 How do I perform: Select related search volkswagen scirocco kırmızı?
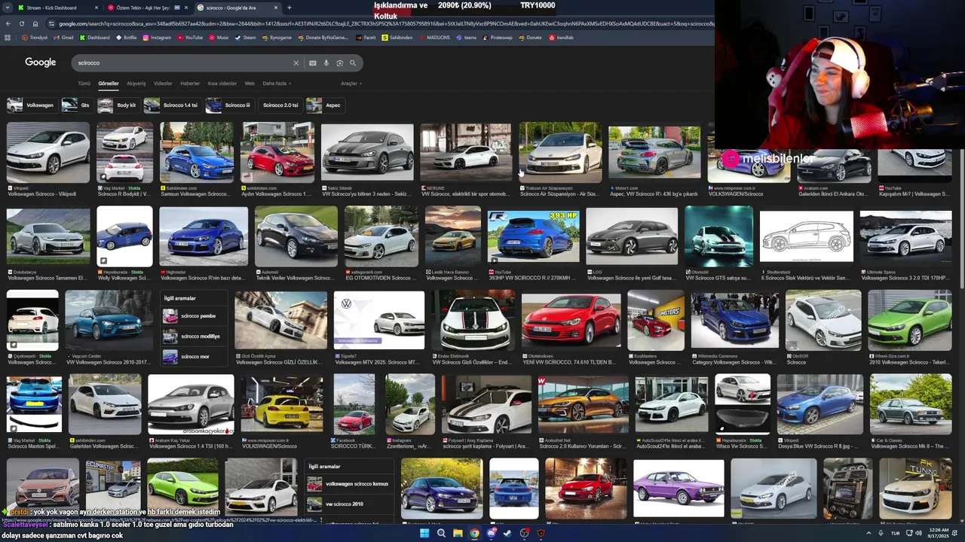click(349, 484)
